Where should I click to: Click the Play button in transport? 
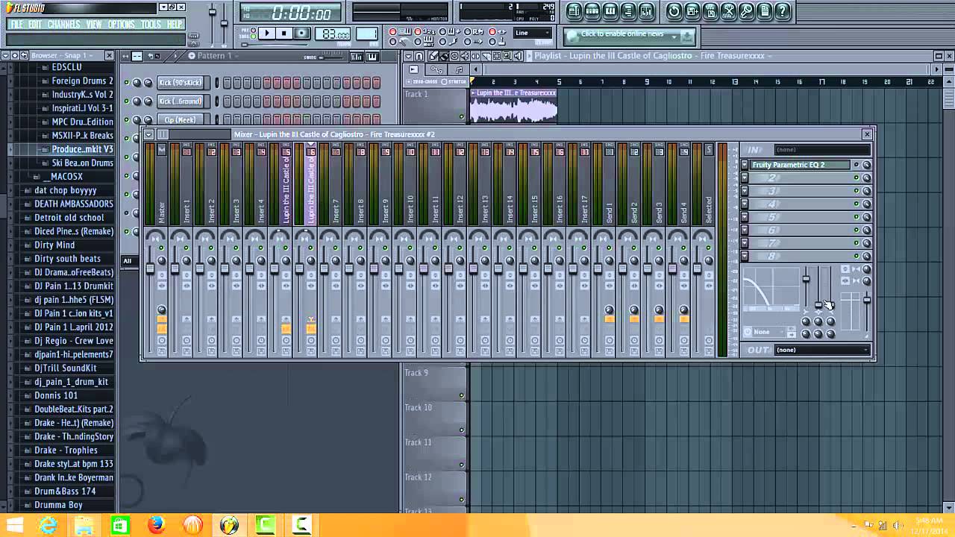click(x=266, y=34)
